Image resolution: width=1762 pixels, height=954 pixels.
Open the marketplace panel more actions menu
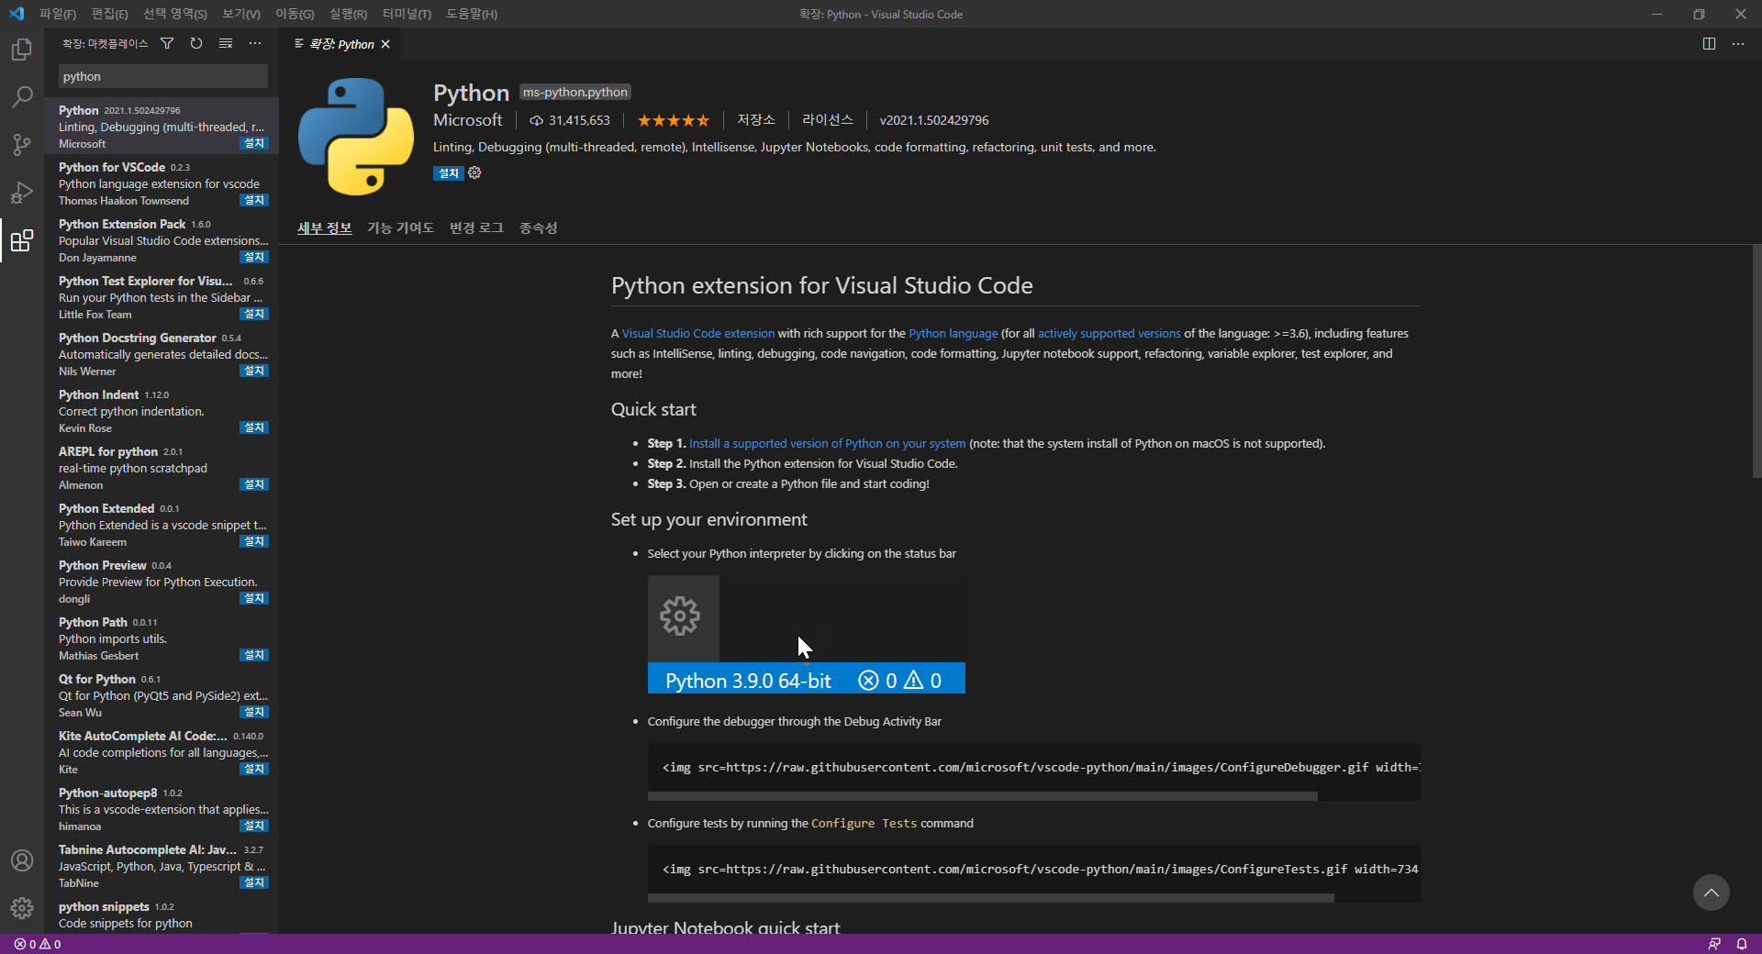point(255,43)
